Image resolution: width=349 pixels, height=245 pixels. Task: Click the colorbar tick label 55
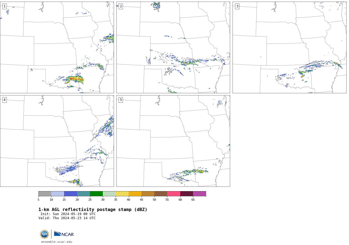[x=167, y=200]
